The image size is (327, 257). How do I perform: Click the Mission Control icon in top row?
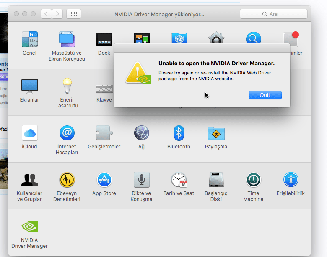click(141, 38)
